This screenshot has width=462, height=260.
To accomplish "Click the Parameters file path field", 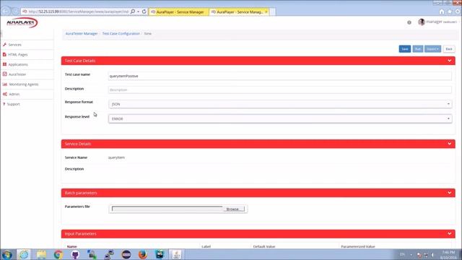I will click(x=167, y=209).
